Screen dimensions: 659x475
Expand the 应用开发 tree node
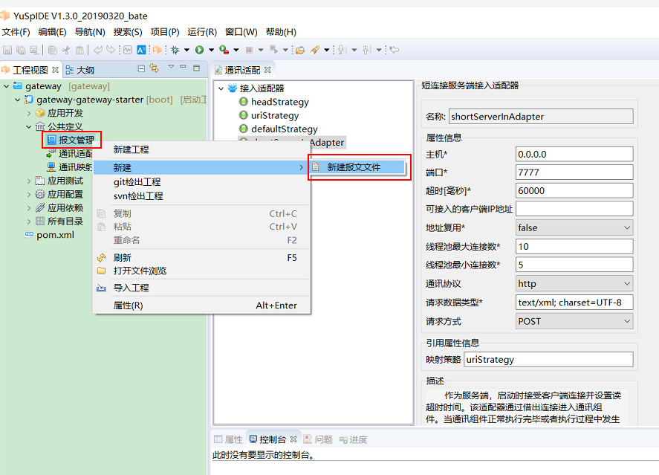(29, 113)
